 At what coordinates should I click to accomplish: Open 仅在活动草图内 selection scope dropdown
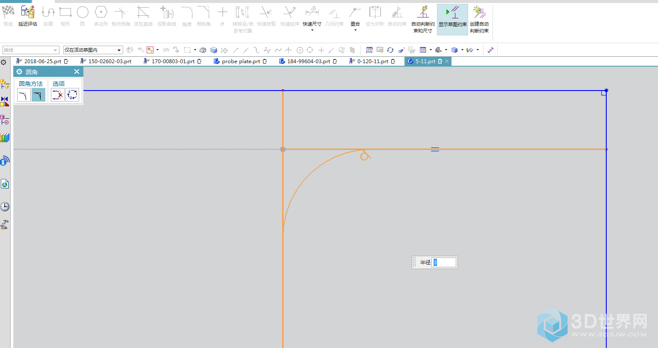(93, 50)
